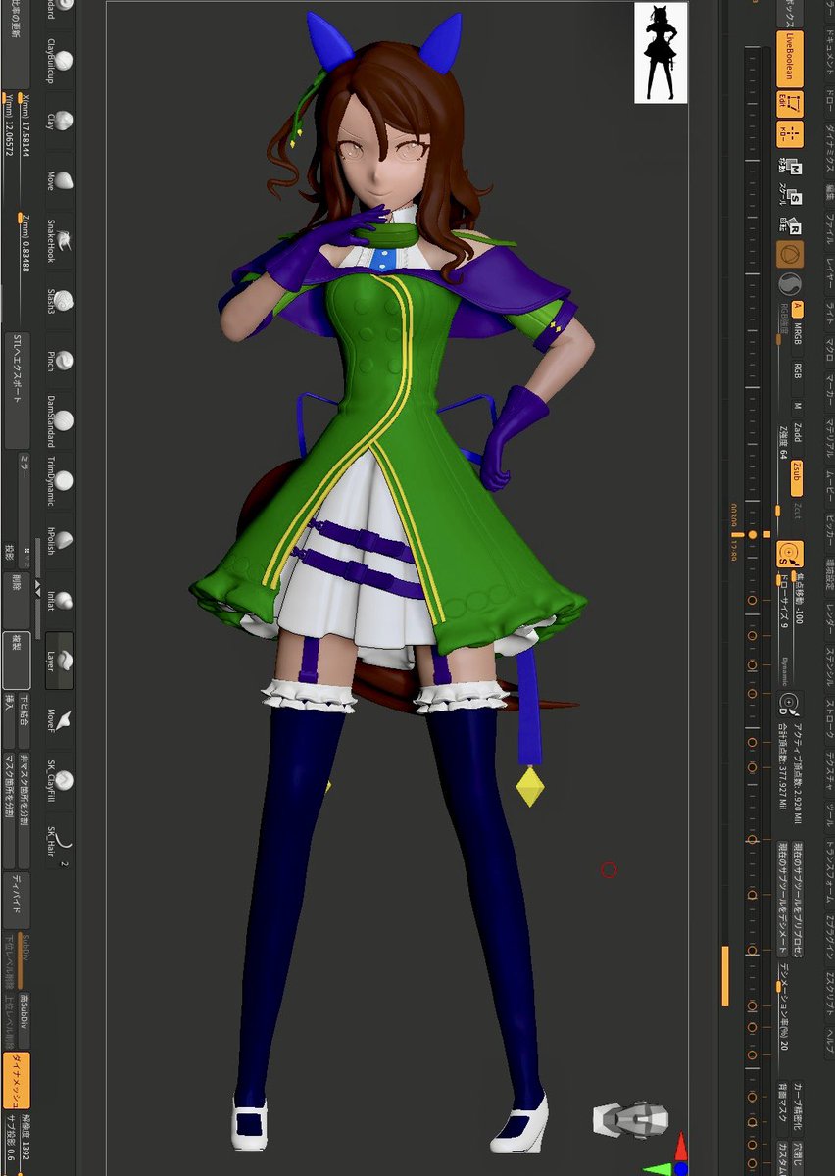Select the DamStandard brush

(60, 419)
